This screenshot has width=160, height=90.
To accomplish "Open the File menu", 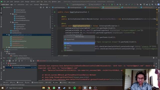I will (4, 1).
